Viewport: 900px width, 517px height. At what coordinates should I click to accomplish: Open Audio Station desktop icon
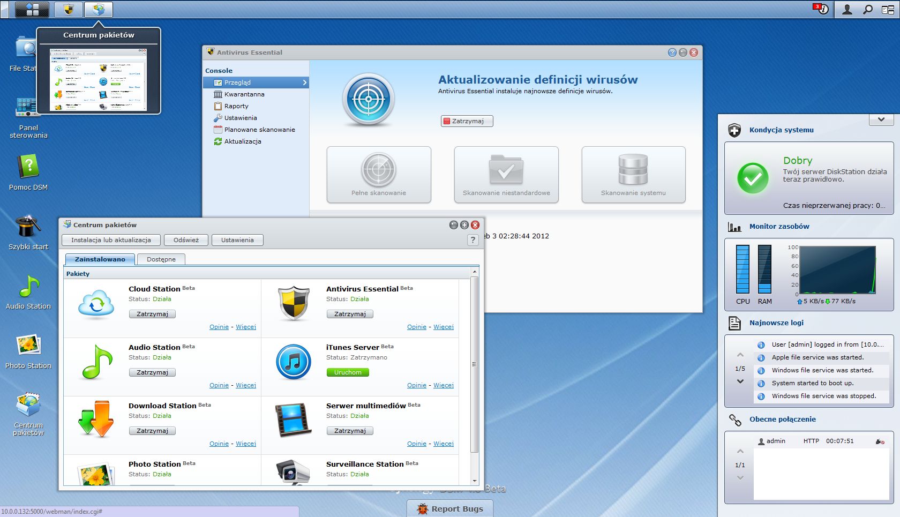[x=28, y=292]
